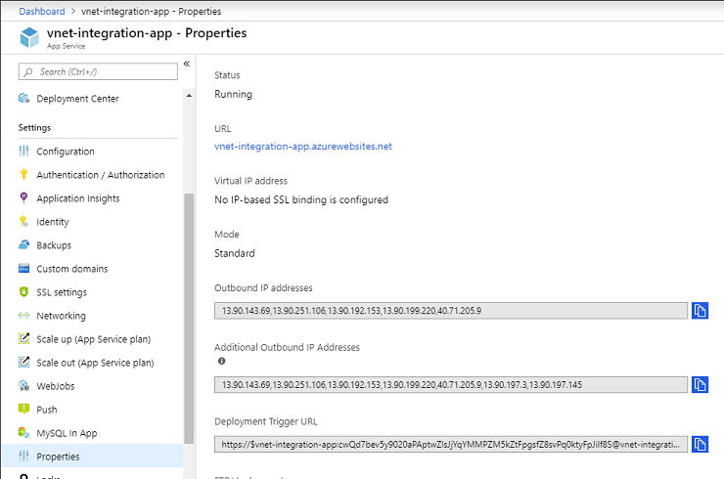Click the Outbound IP addresses text box
The height and width of the screenshot is (479, 724).
click(x=451, y=311)
